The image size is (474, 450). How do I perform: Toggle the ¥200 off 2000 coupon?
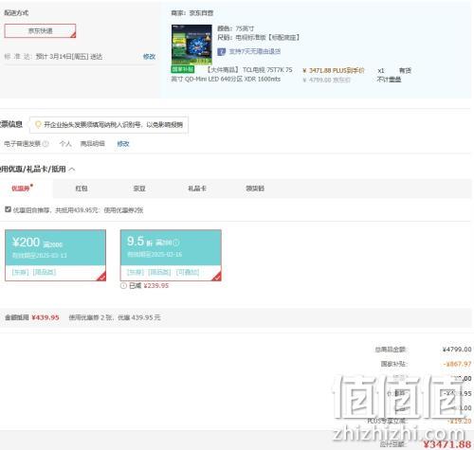tap(55, 255)
